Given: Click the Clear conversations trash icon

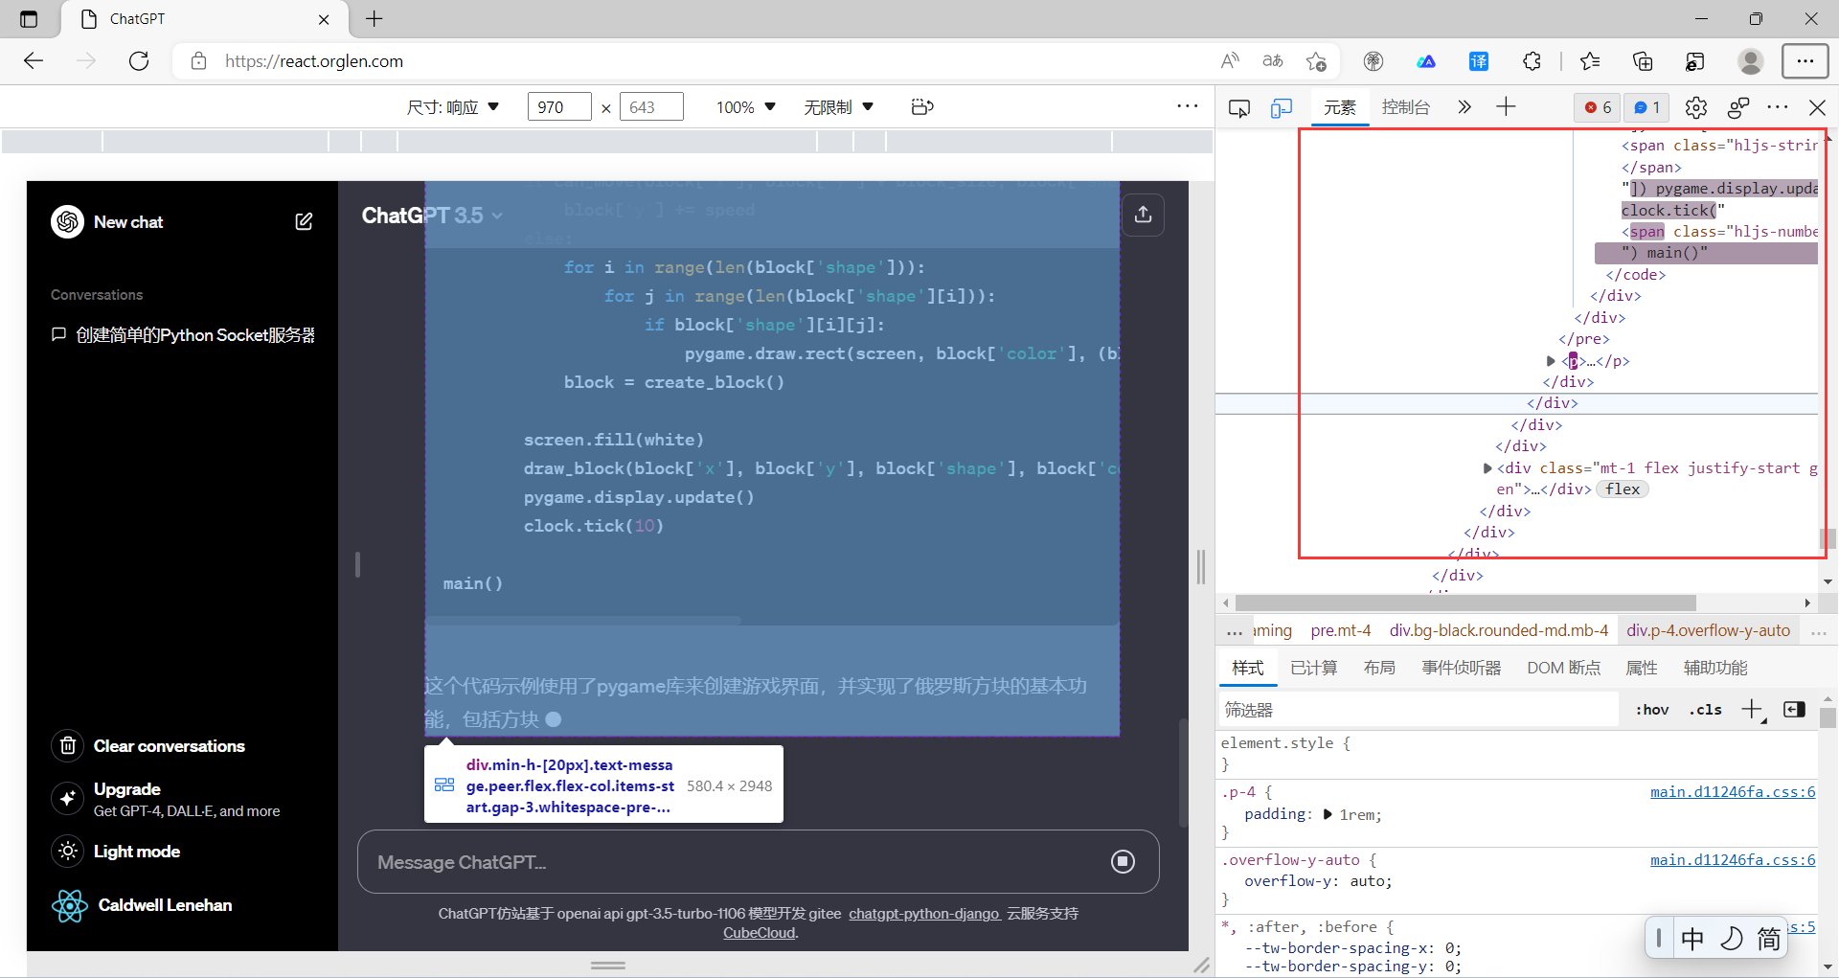Looking at the screenshot, I should pyautogui.click(x=68, y=745).
